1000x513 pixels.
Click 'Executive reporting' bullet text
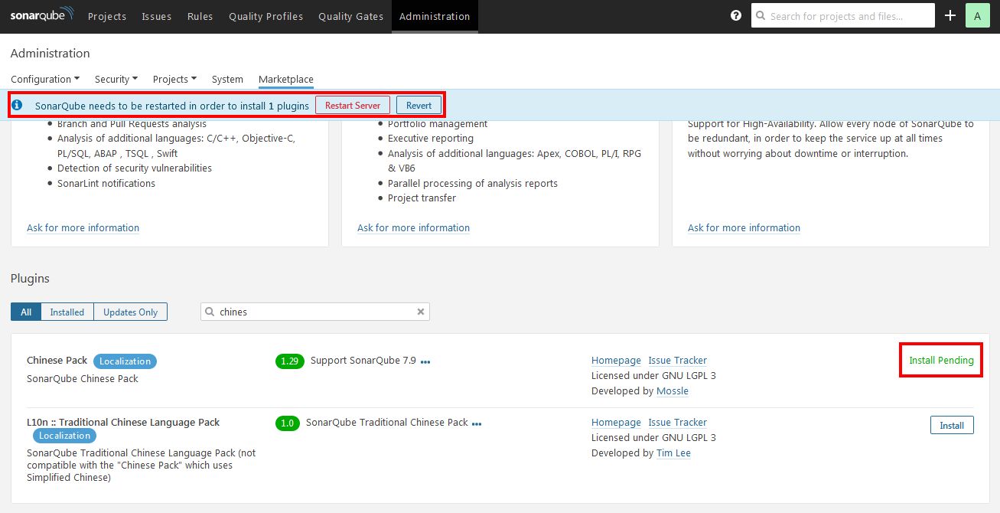click(x=431, y=138)
